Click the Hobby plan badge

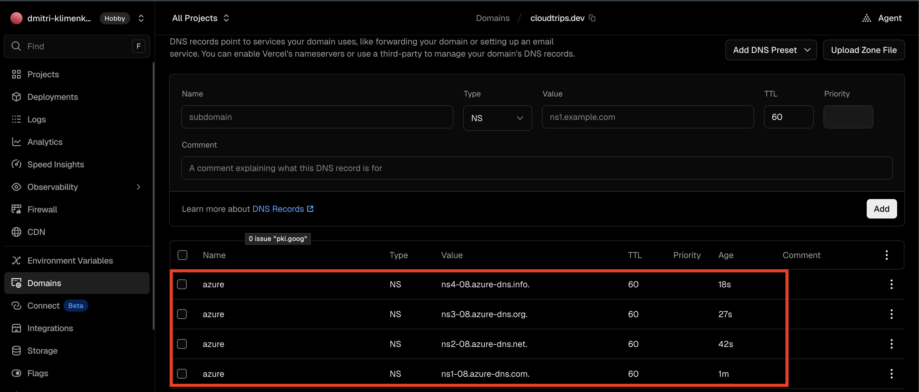[x=115, y=18]
